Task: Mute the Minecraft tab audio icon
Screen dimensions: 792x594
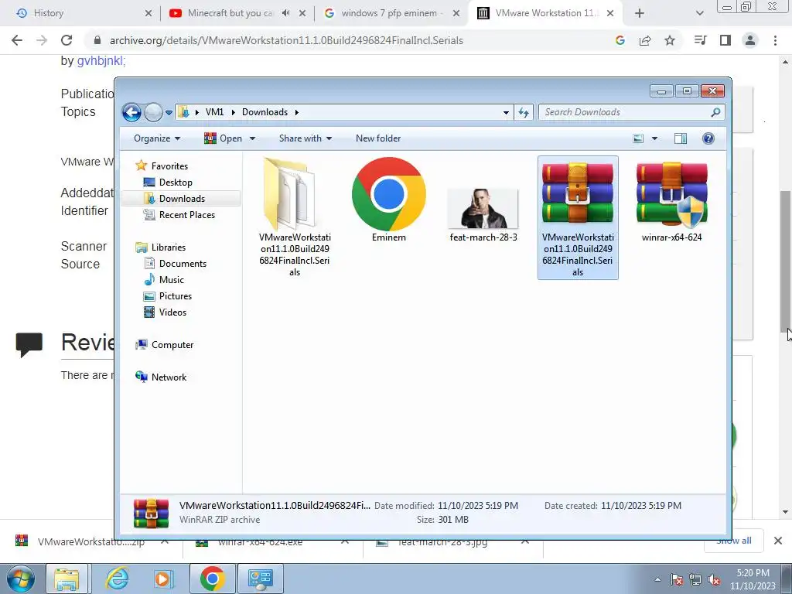Action: pos(286,13)
